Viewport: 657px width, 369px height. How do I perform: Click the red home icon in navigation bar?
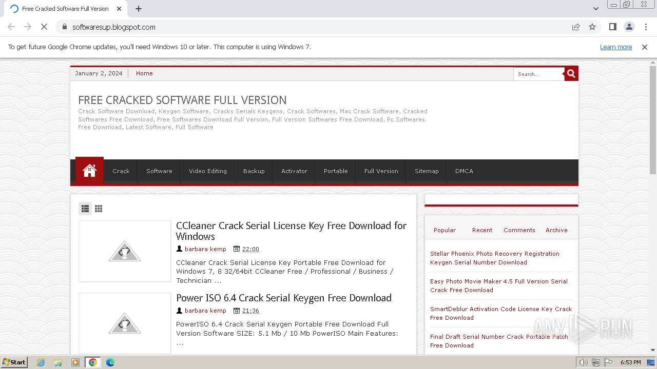coord(89,171)
